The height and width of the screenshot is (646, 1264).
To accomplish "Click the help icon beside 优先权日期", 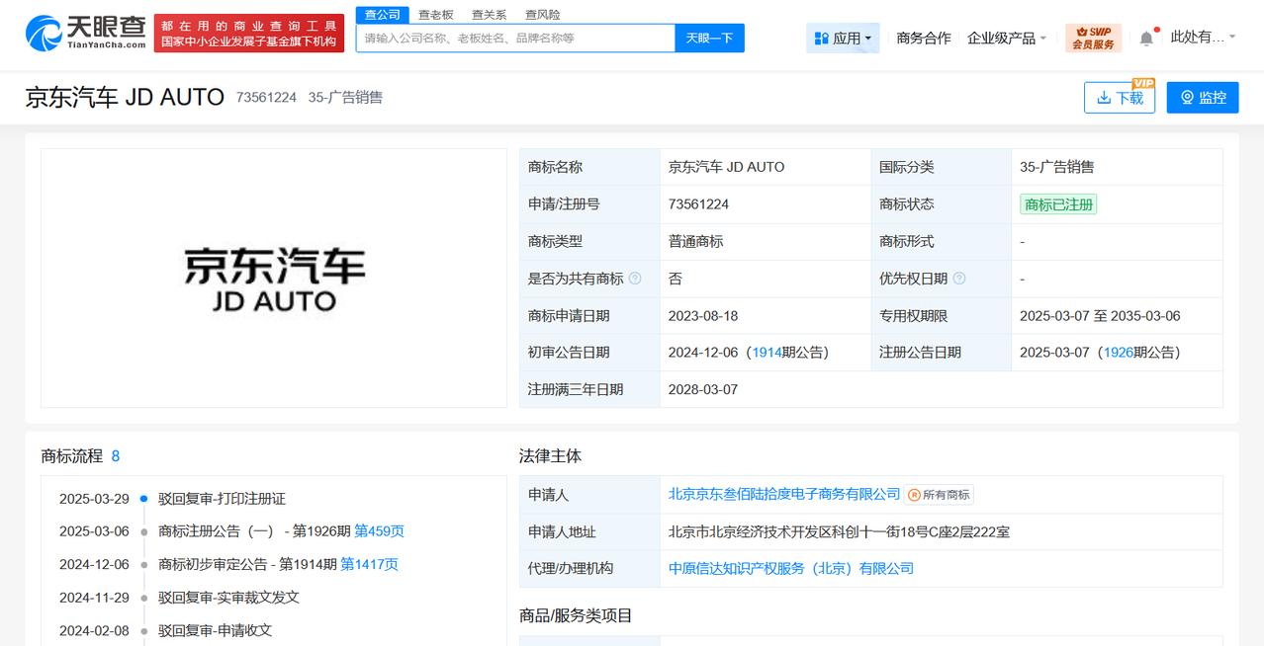I will (x=959, y=279).
